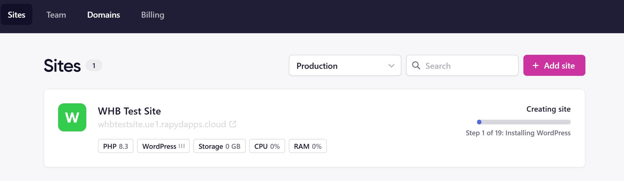Click the green W site avatar
624x181 pixels.
[x=72, y=117]
